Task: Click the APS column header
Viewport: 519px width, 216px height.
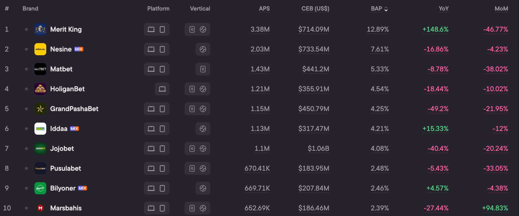Action: 264,9
